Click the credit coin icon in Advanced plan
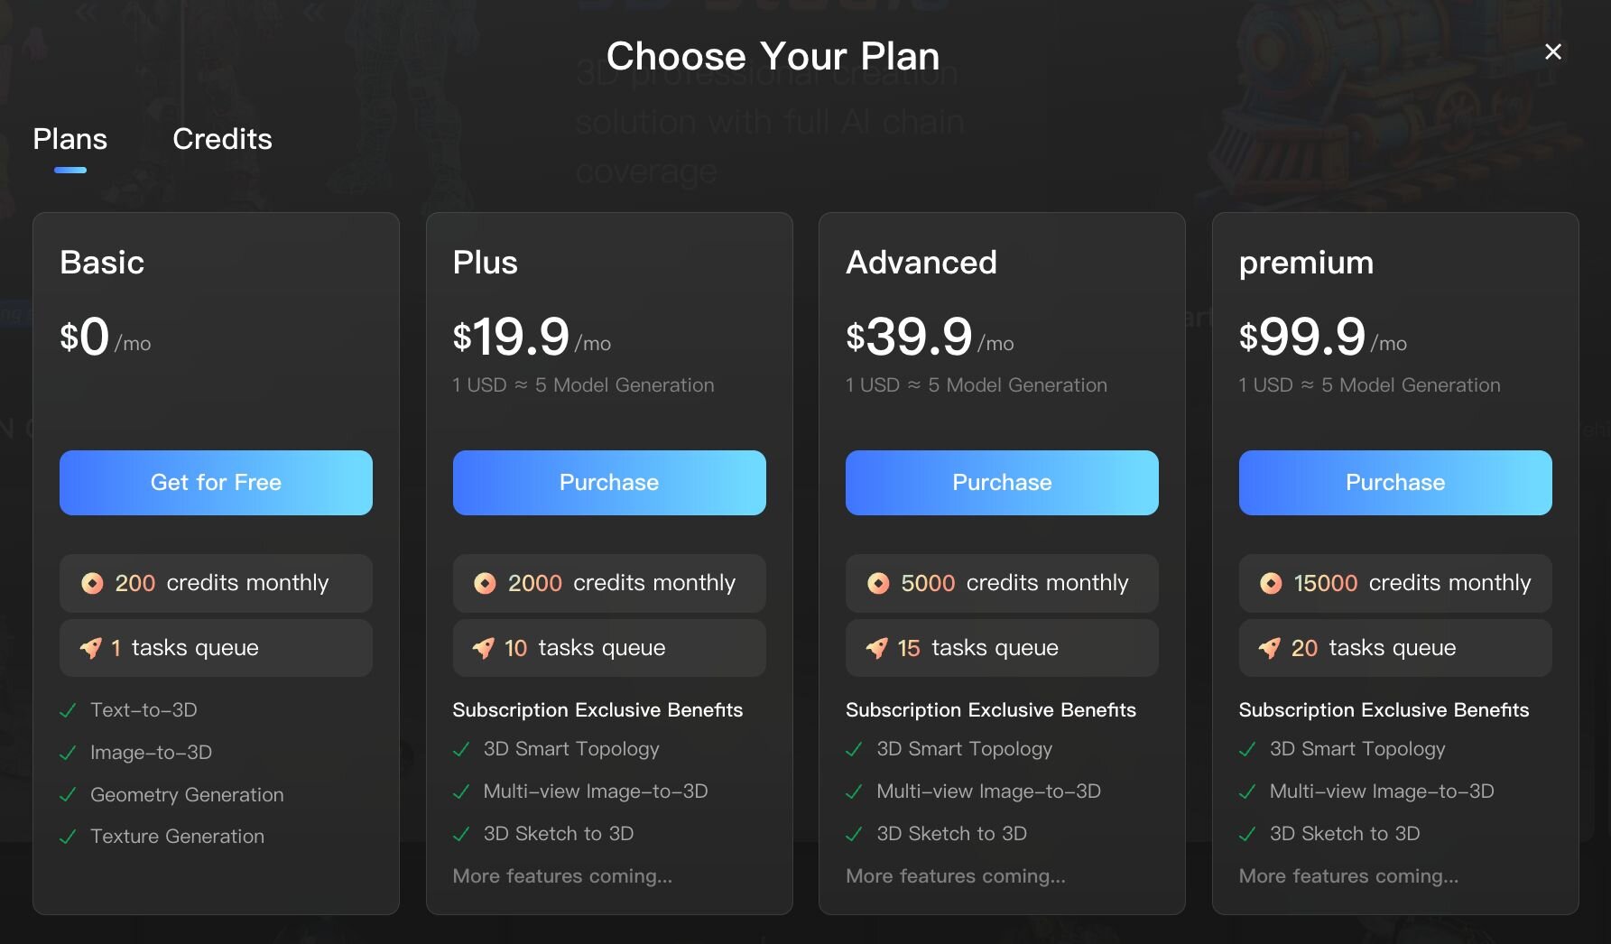This screenshot has width=1611, height=944. pyautogui.click(x=878, y=584)
